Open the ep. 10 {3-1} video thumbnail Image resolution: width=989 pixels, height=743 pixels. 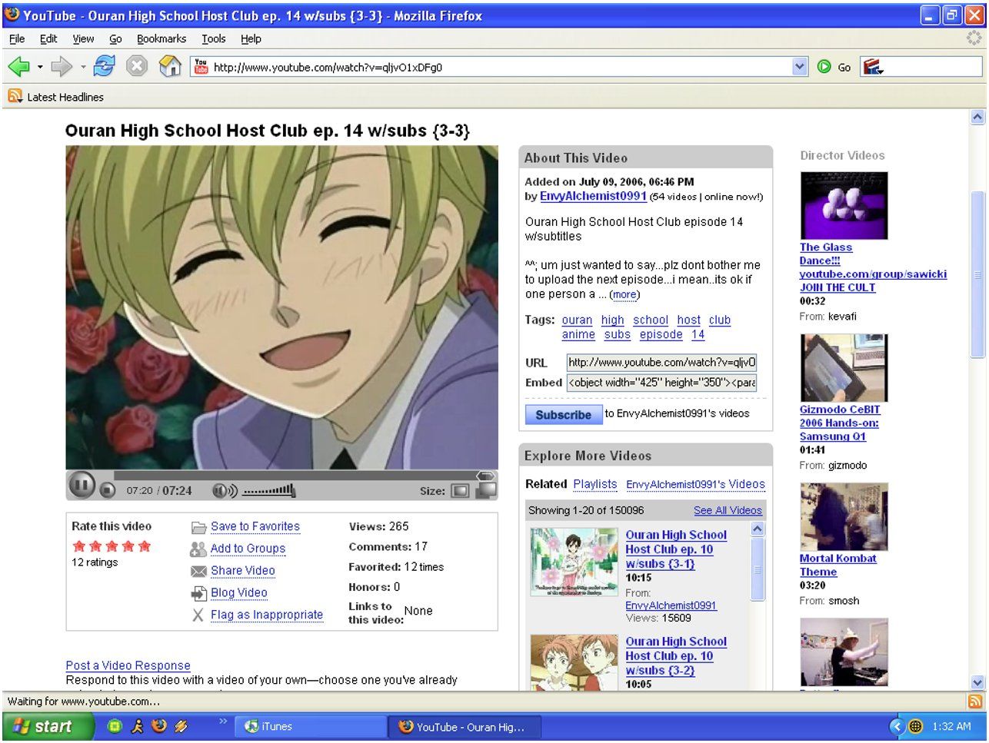pos(574,562)
